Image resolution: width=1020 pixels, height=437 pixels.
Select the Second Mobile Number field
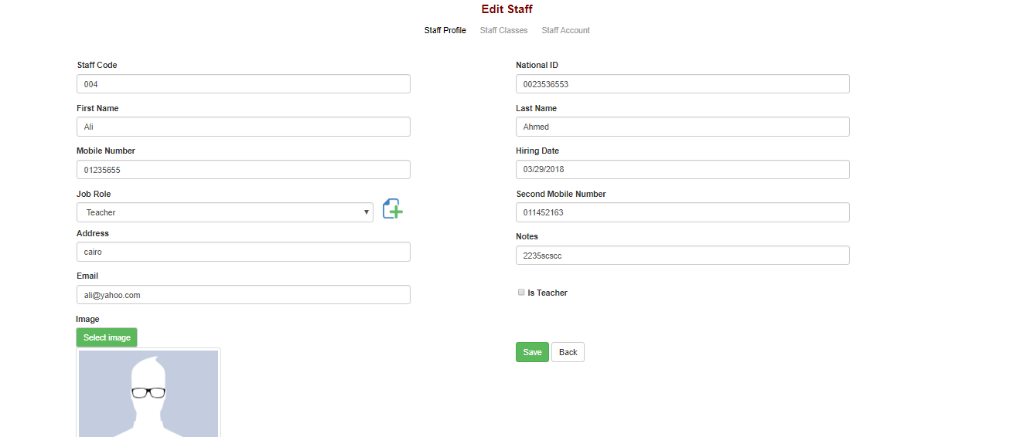tap(683, 212)
